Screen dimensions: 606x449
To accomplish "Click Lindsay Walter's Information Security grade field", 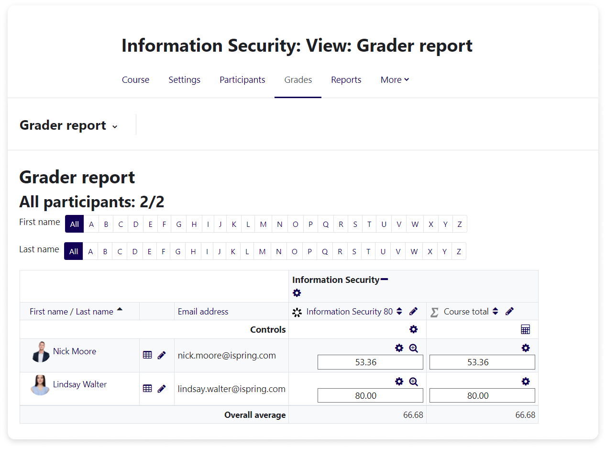I will coord(370,395).
